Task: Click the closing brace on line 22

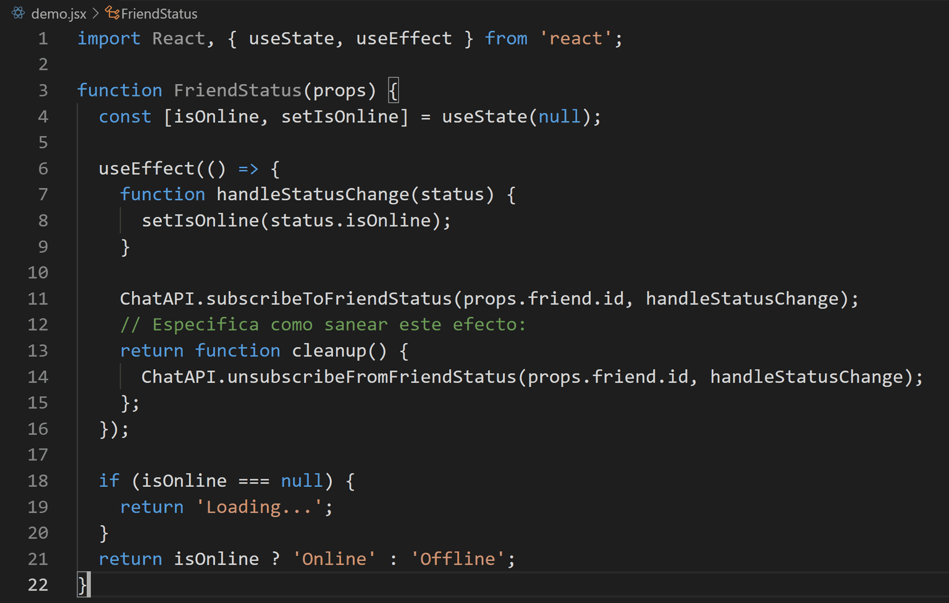Action: (x=81, y=584)
